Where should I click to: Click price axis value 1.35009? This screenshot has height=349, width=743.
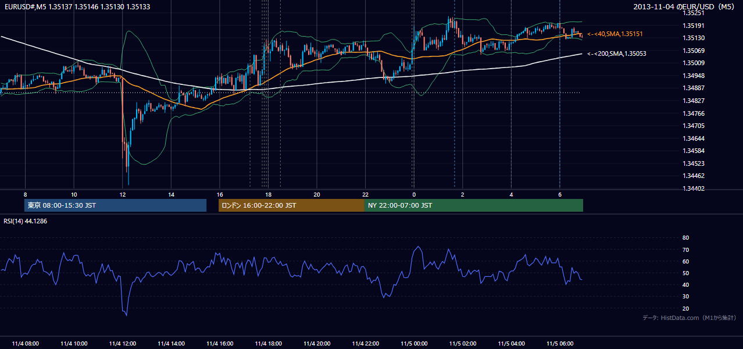(x=694, y=63)
